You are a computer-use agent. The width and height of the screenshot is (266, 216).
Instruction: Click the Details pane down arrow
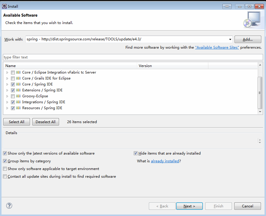pyautogui.click(x=260, y=142)
